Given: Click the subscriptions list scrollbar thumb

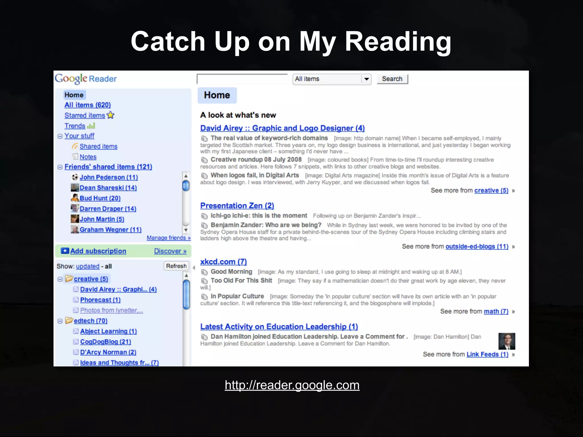Looking at the screenshot, I should [x=186, y=294].
